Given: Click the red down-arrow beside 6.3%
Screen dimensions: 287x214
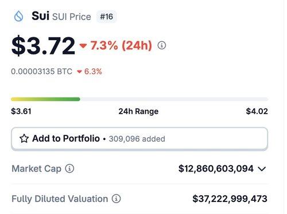Looking at the screenshot, I should point(79,72).
